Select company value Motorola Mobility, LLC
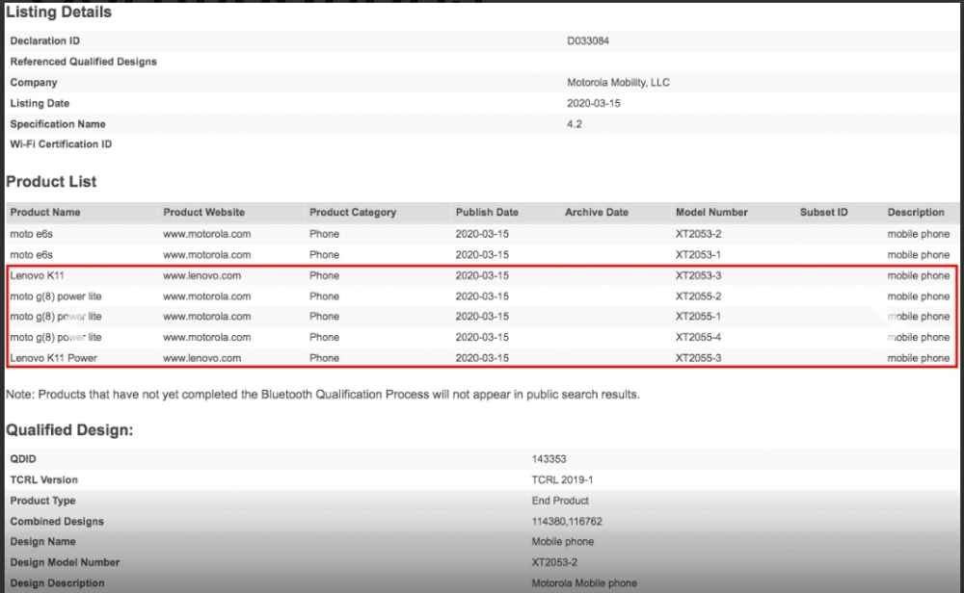The height and width of the screenshot is (593, 964). (618, 82)
